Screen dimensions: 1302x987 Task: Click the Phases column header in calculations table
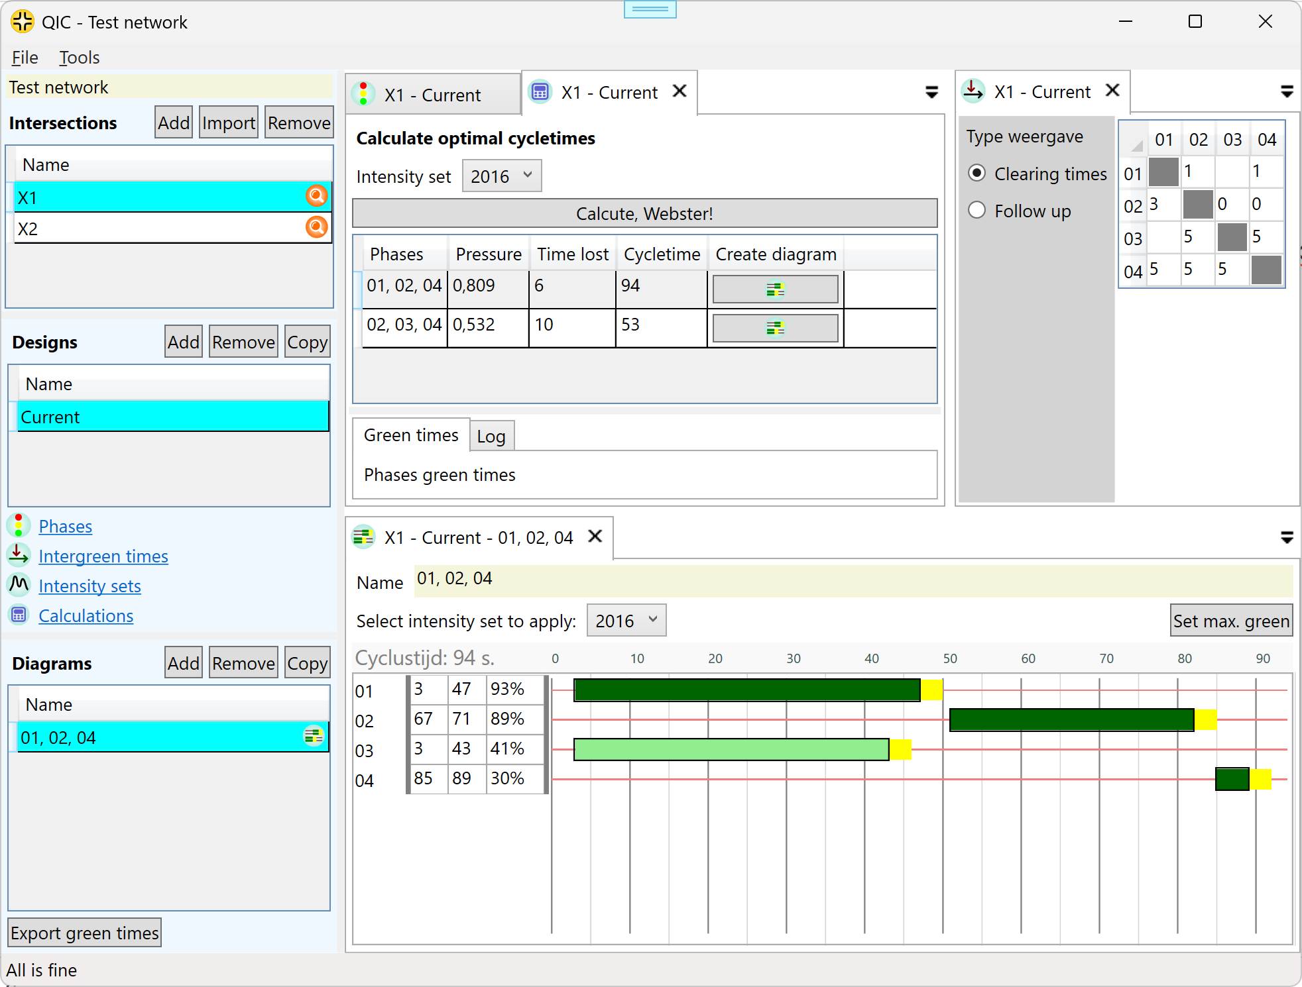[x=405, y=254]
